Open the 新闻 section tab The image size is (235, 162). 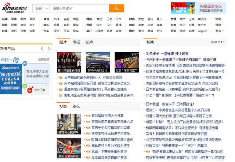pos(150,42)
